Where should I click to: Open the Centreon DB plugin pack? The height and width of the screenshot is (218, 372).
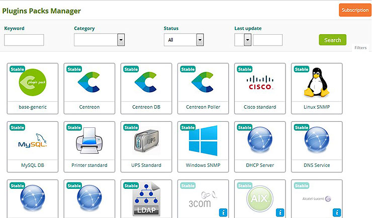tap(146, 84)
